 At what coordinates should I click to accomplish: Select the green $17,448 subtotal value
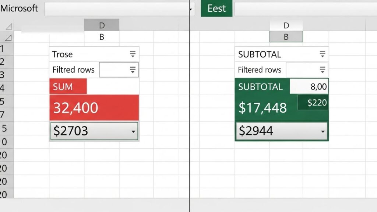point(263,108)
